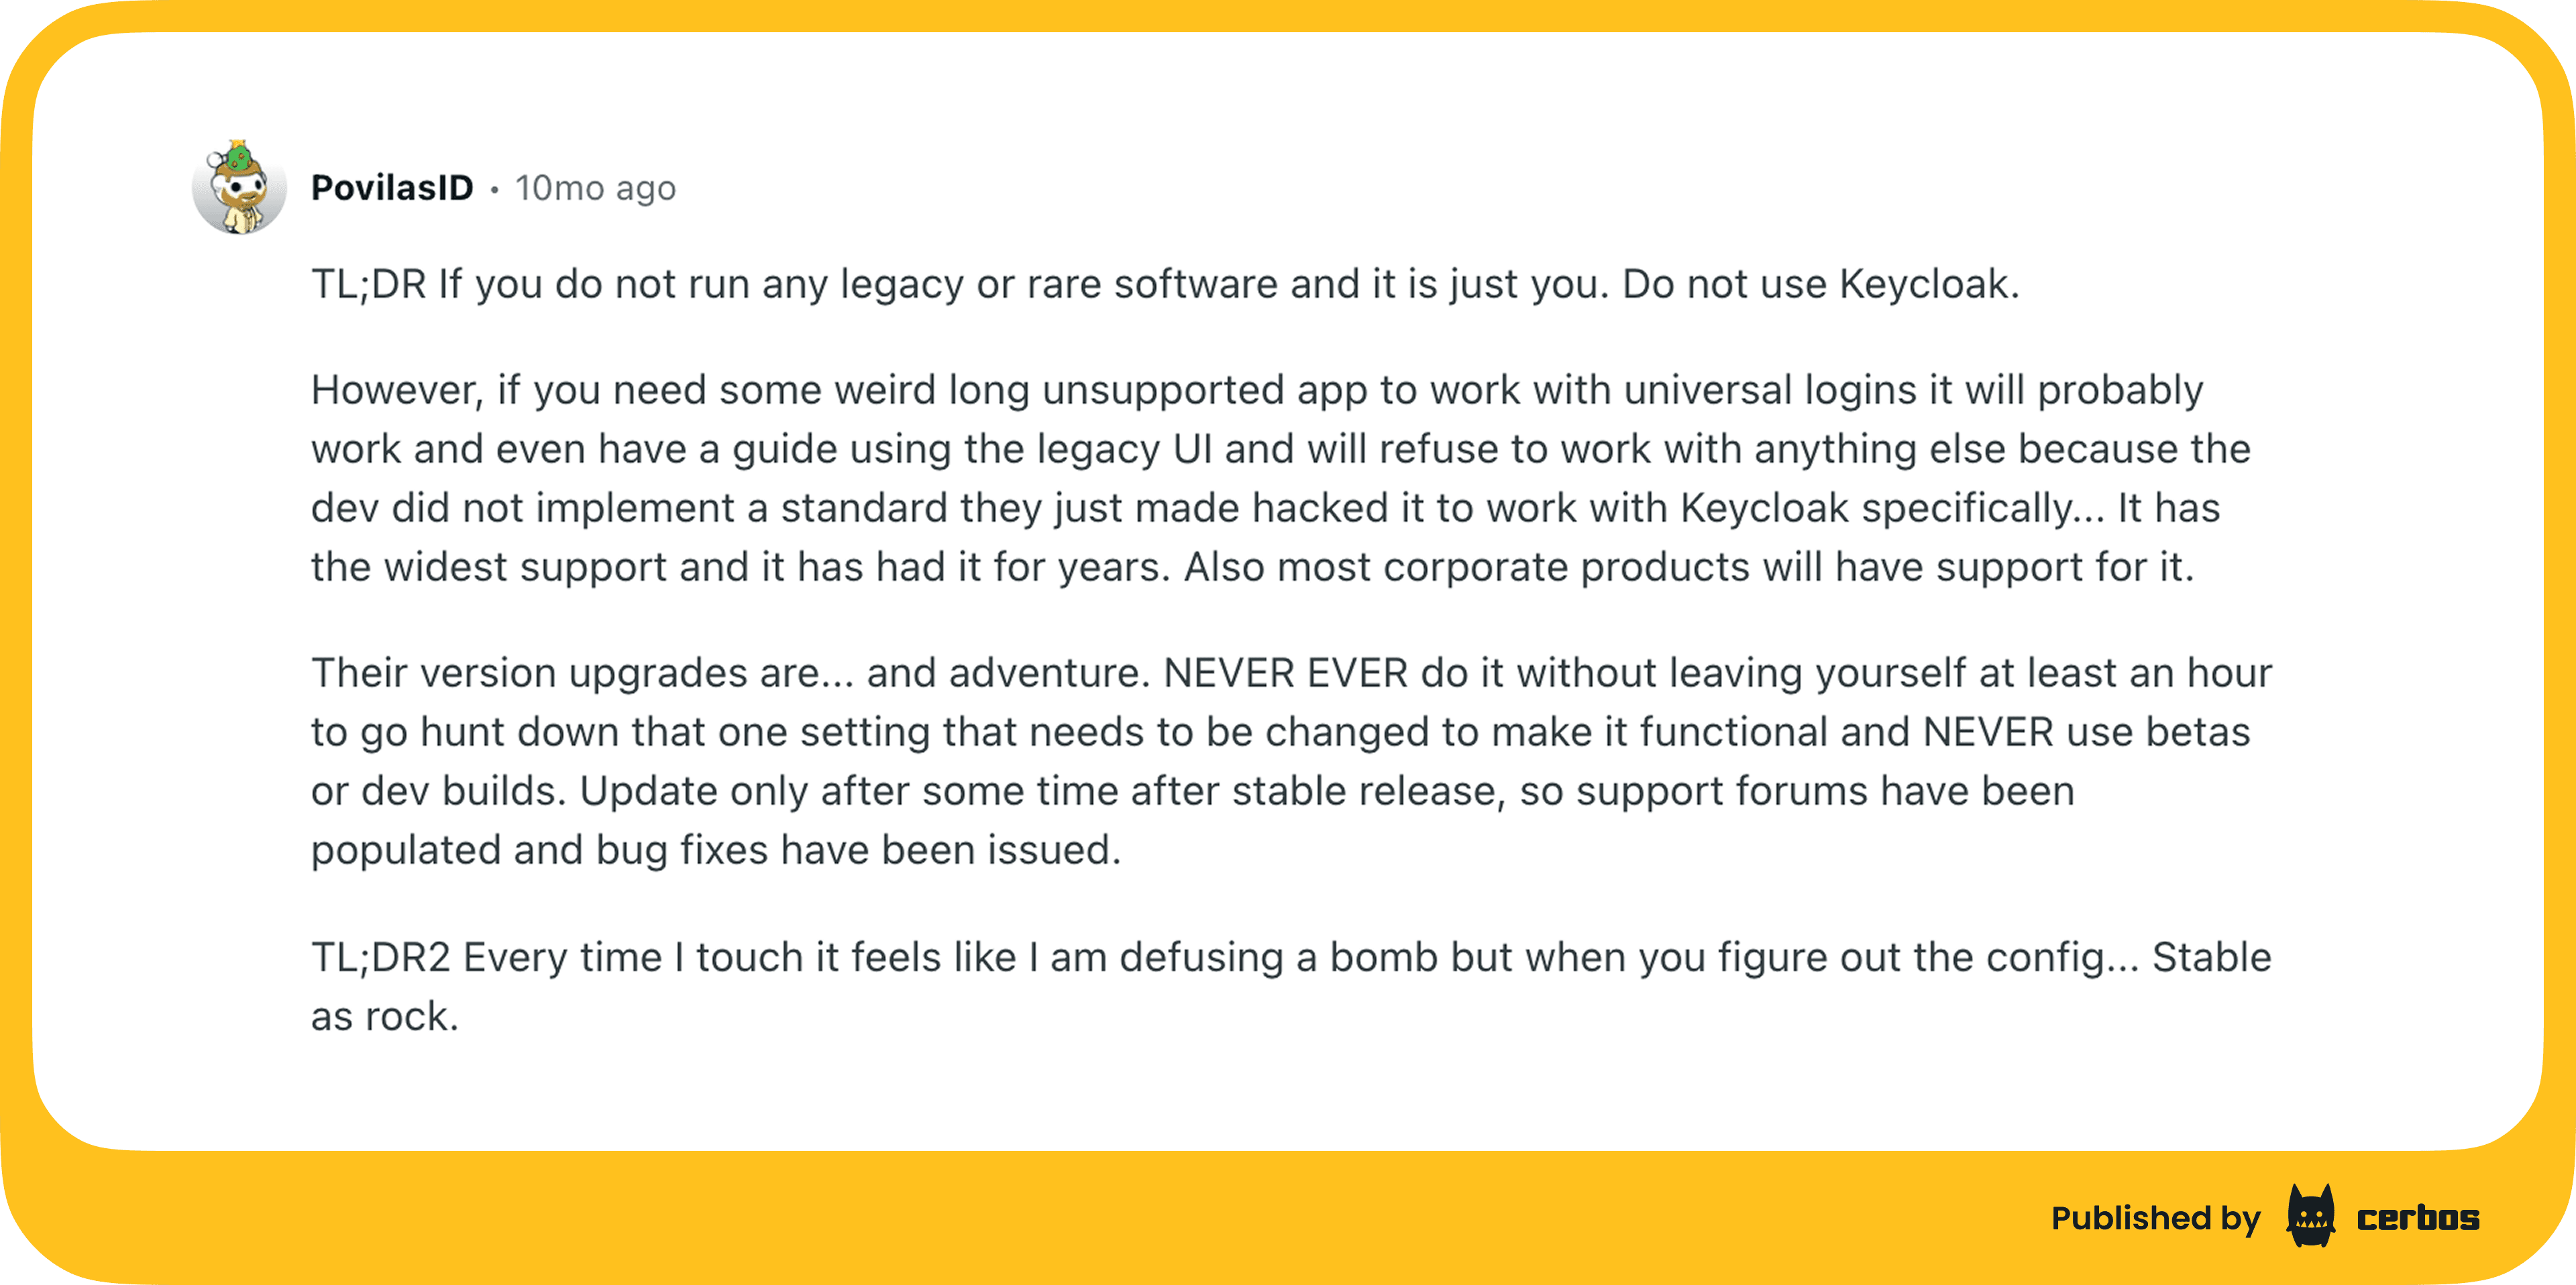Click the dot separator after the username
Viewport: 2576px width, 1285px height.
[x=494, y=189]
